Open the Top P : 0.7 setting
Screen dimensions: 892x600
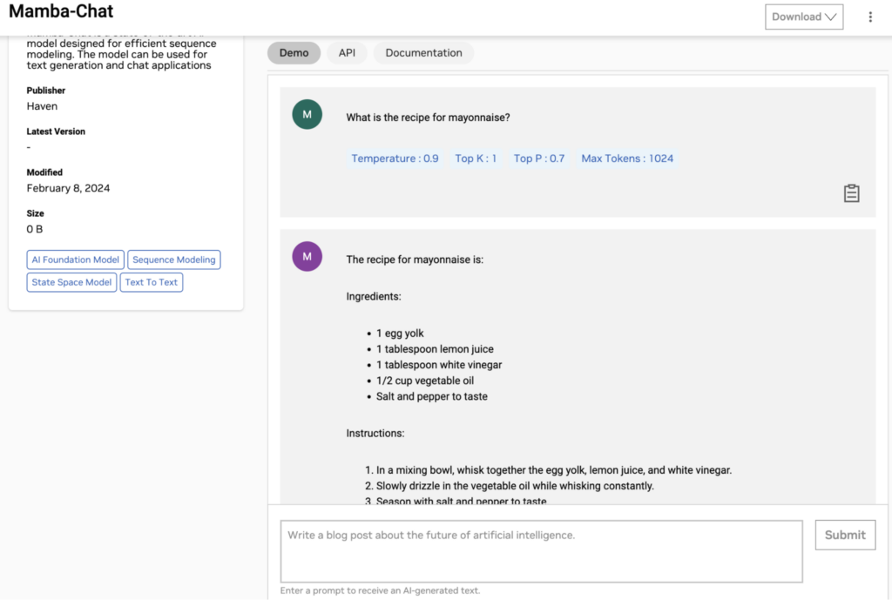[539, 158]
